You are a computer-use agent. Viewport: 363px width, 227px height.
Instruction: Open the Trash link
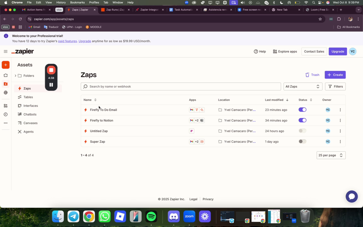tap(312, 75)
